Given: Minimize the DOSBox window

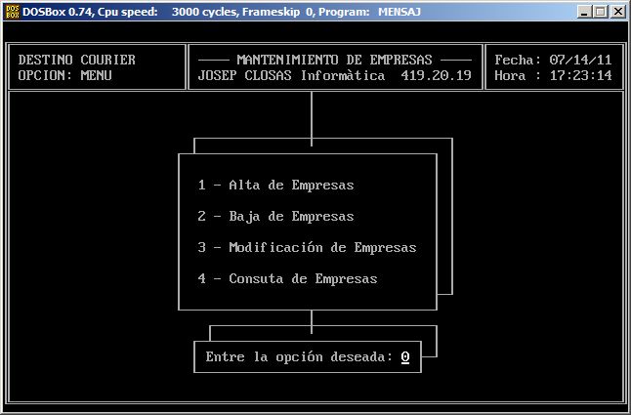Looking at the screenshot, I should [x=584, y=12].
